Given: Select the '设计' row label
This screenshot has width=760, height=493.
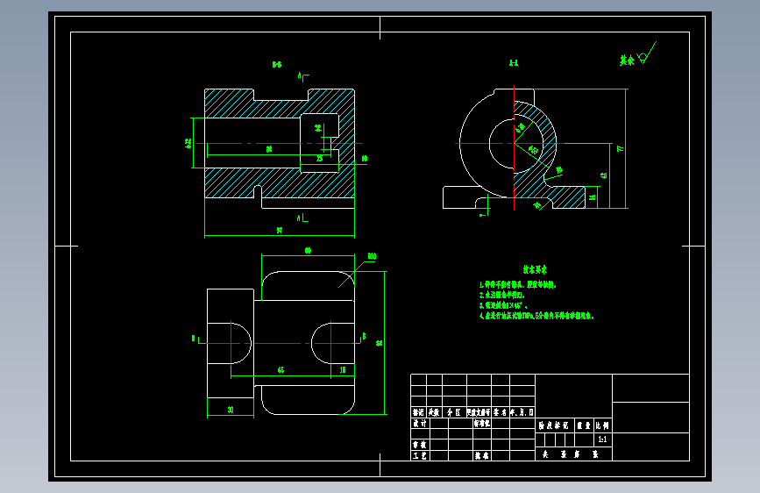Looking at the screenshot, I should (x=420, y=423).
